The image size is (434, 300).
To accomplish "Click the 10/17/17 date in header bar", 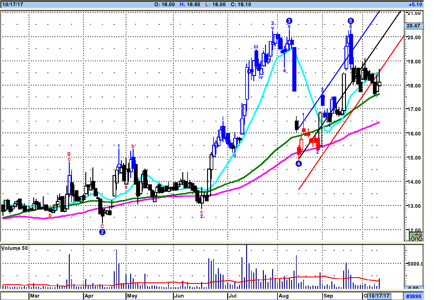I will click(13, 5).
